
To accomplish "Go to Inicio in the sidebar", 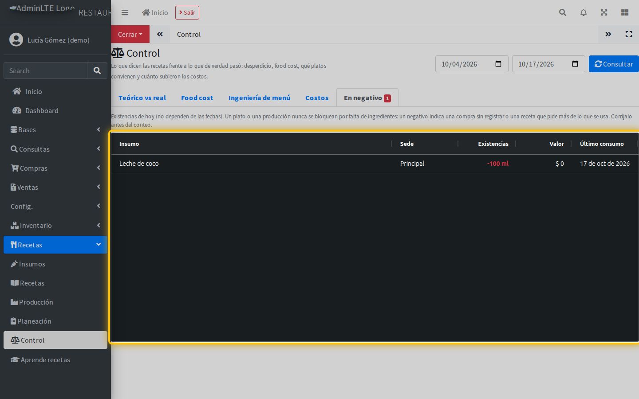I will (x=55, y=91).
